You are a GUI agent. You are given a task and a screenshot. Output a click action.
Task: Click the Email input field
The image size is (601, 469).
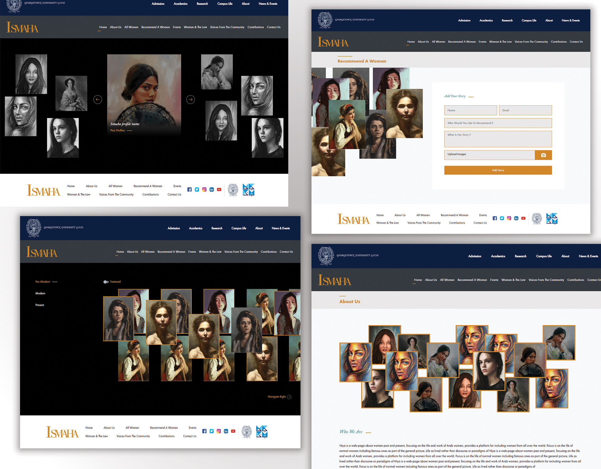coord(525,110)
